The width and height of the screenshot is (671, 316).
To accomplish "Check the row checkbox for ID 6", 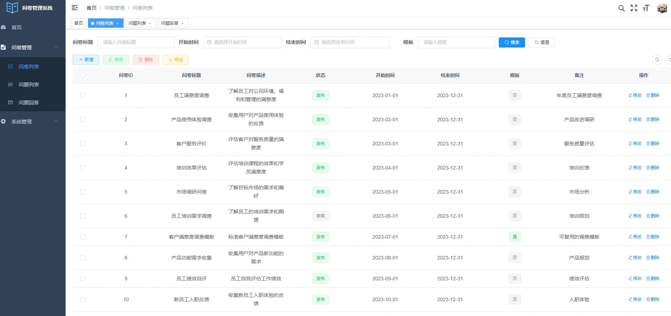I will point(83,216).
